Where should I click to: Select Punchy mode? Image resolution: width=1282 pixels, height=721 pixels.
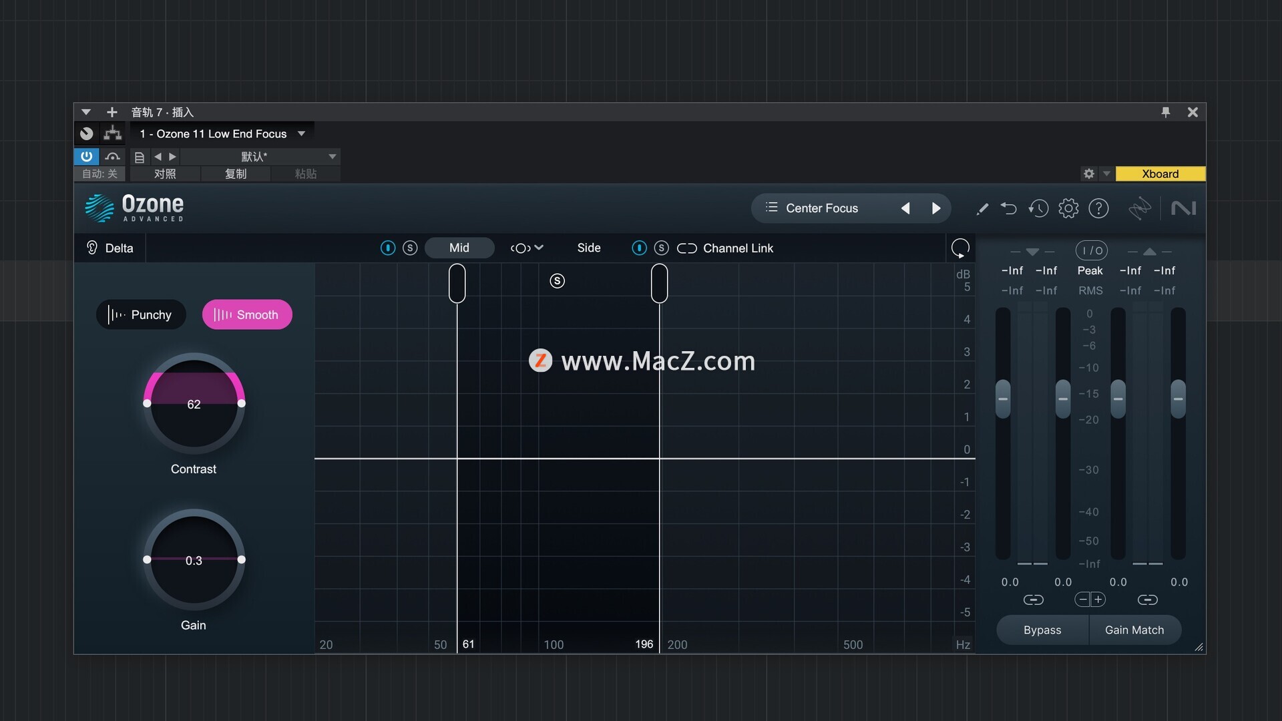pyautogui.click(x=141, y=314)
